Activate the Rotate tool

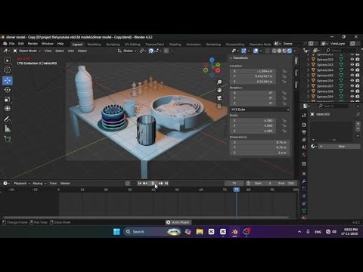8,90
